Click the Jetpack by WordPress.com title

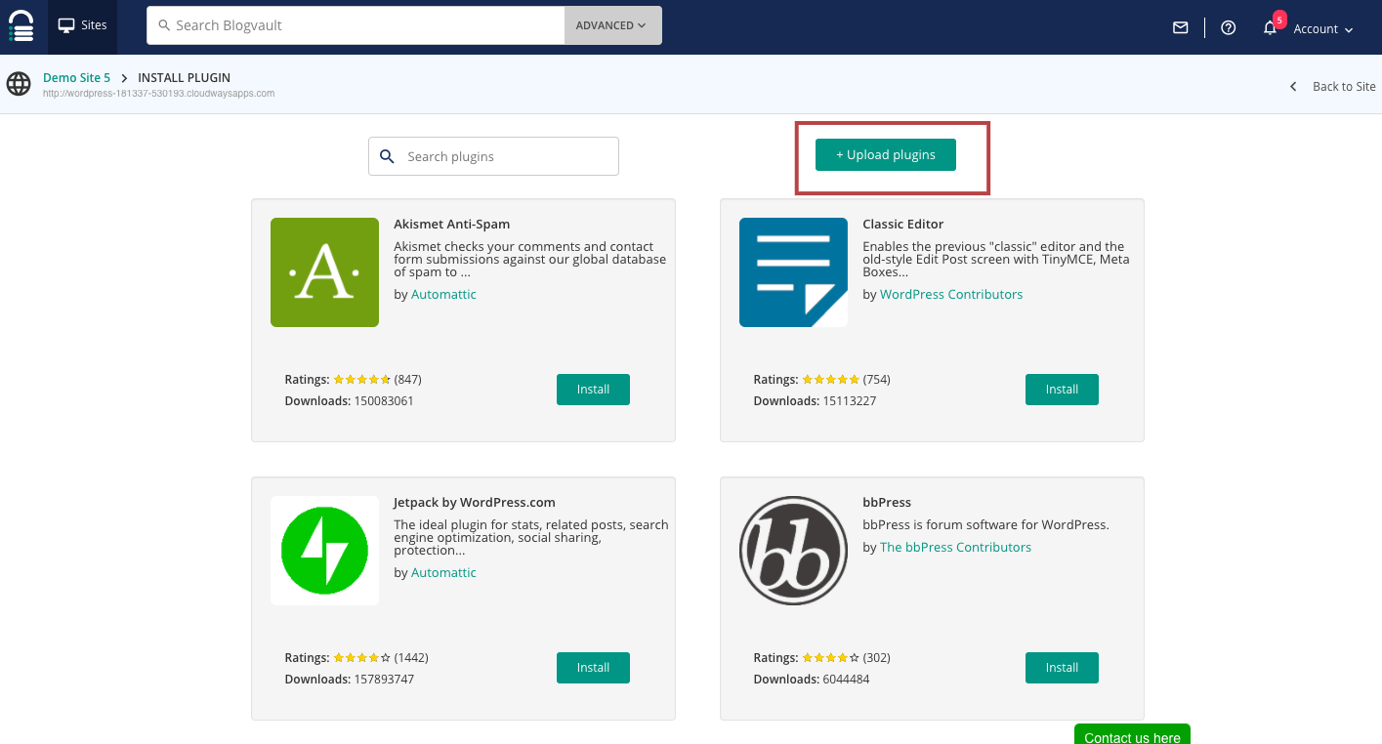[475, 502]
